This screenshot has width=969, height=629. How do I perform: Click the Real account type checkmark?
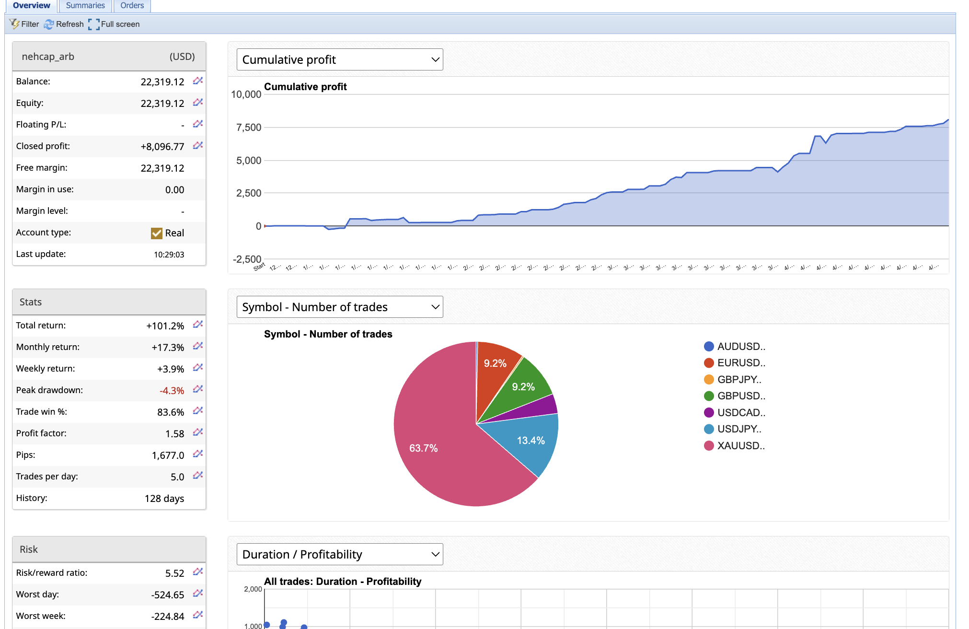156,233
